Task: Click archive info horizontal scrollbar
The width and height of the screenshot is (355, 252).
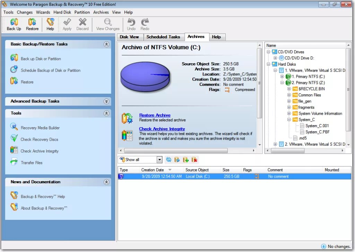Action: 187,150
